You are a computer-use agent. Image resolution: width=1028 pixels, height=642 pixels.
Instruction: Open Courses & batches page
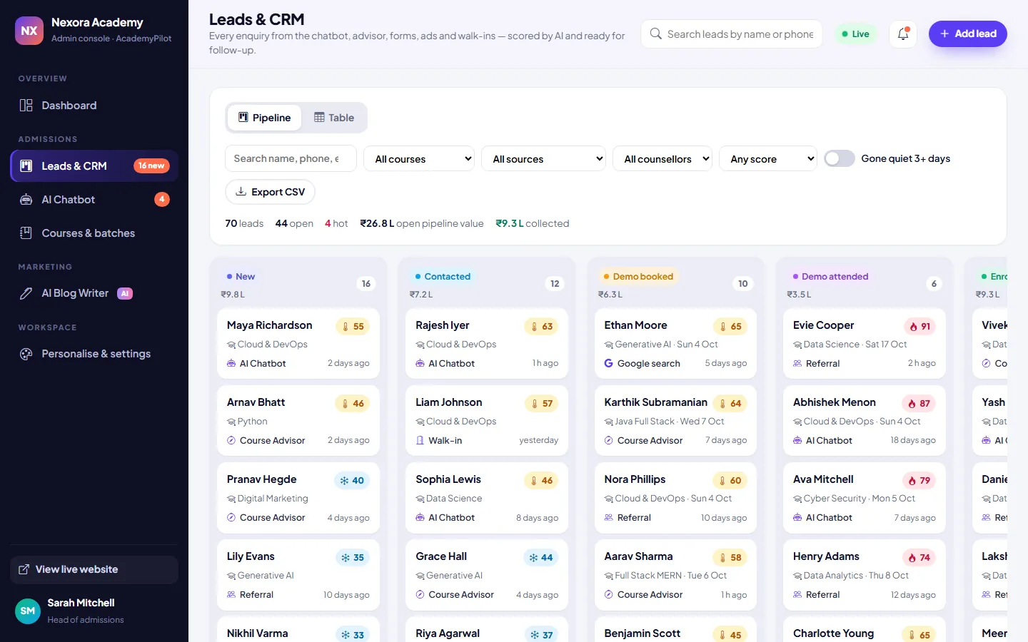pyautogui.click(x=94, y=233)
